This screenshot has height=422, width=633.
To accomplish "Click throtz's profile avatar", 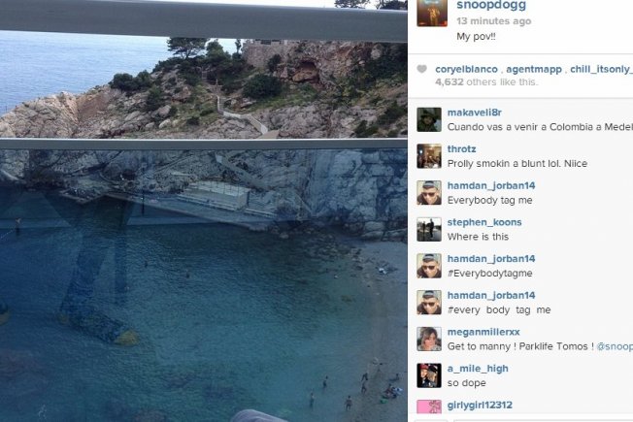I will [429, 156].
